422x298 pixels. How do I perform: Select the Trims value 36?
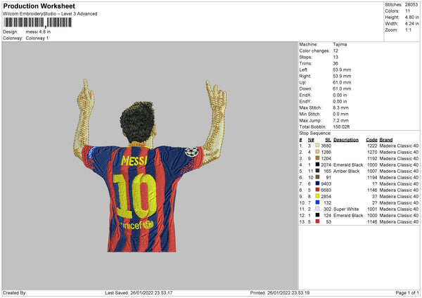(x=335, y=63)
